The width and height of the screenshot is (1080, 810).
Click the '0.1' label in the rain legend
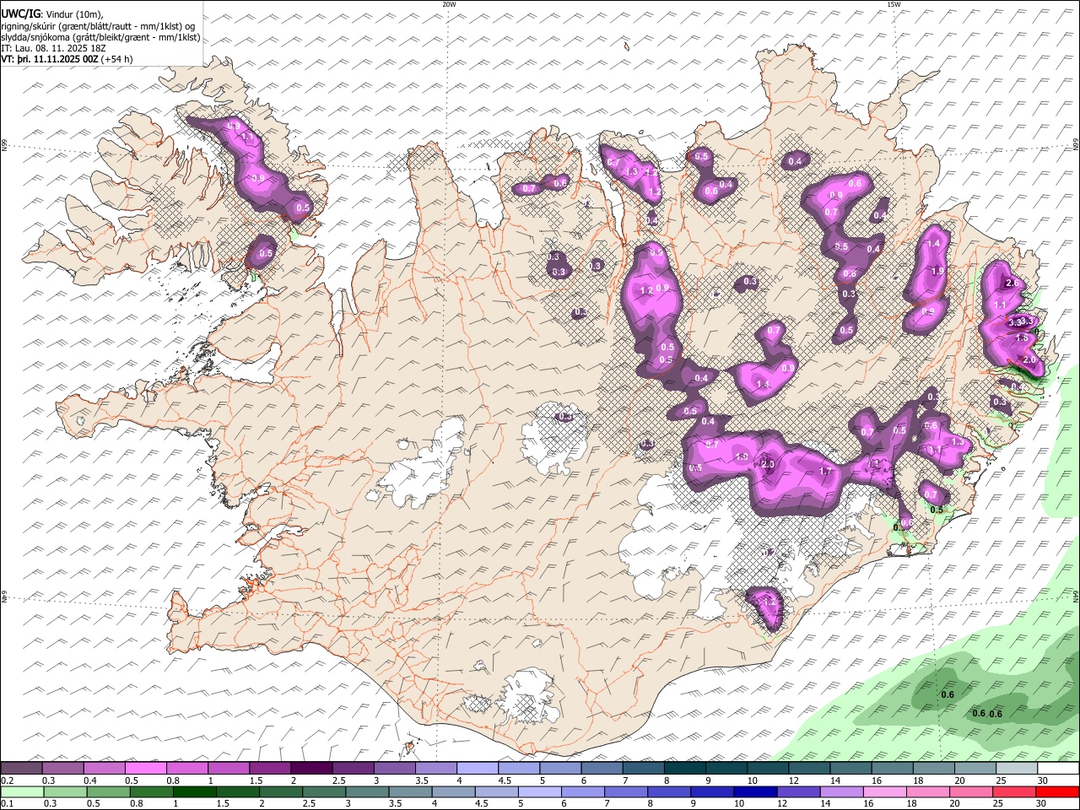[7, 804]
